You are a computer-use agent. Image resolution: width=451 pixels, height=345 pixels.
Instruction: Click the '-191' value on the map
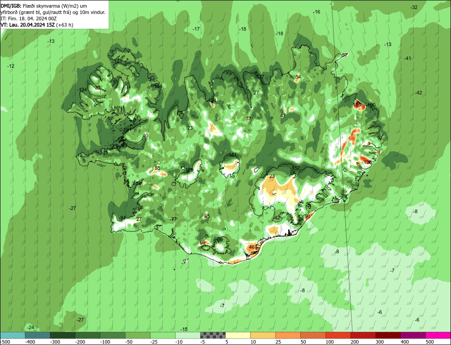coord(127,130)
